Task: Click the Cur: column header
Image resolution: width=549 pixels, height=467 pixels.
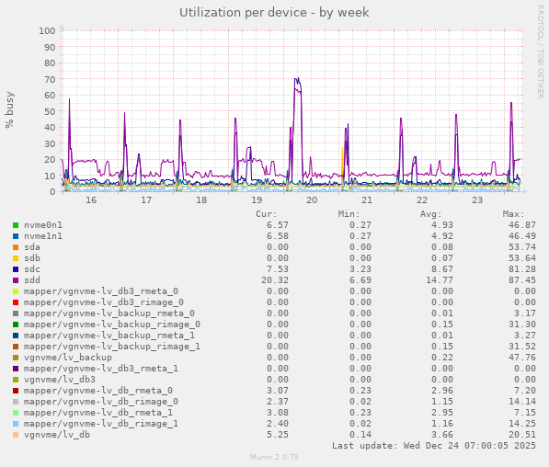Action: click(267, 214)
